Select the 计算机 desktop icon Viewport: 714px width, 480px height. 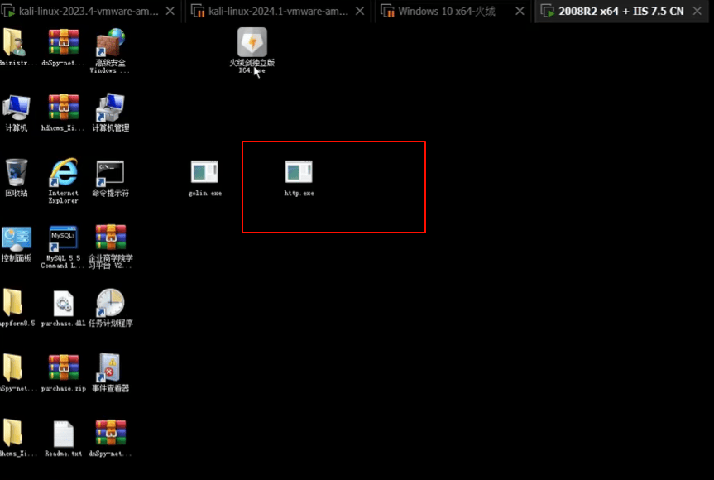pos(17,108)
